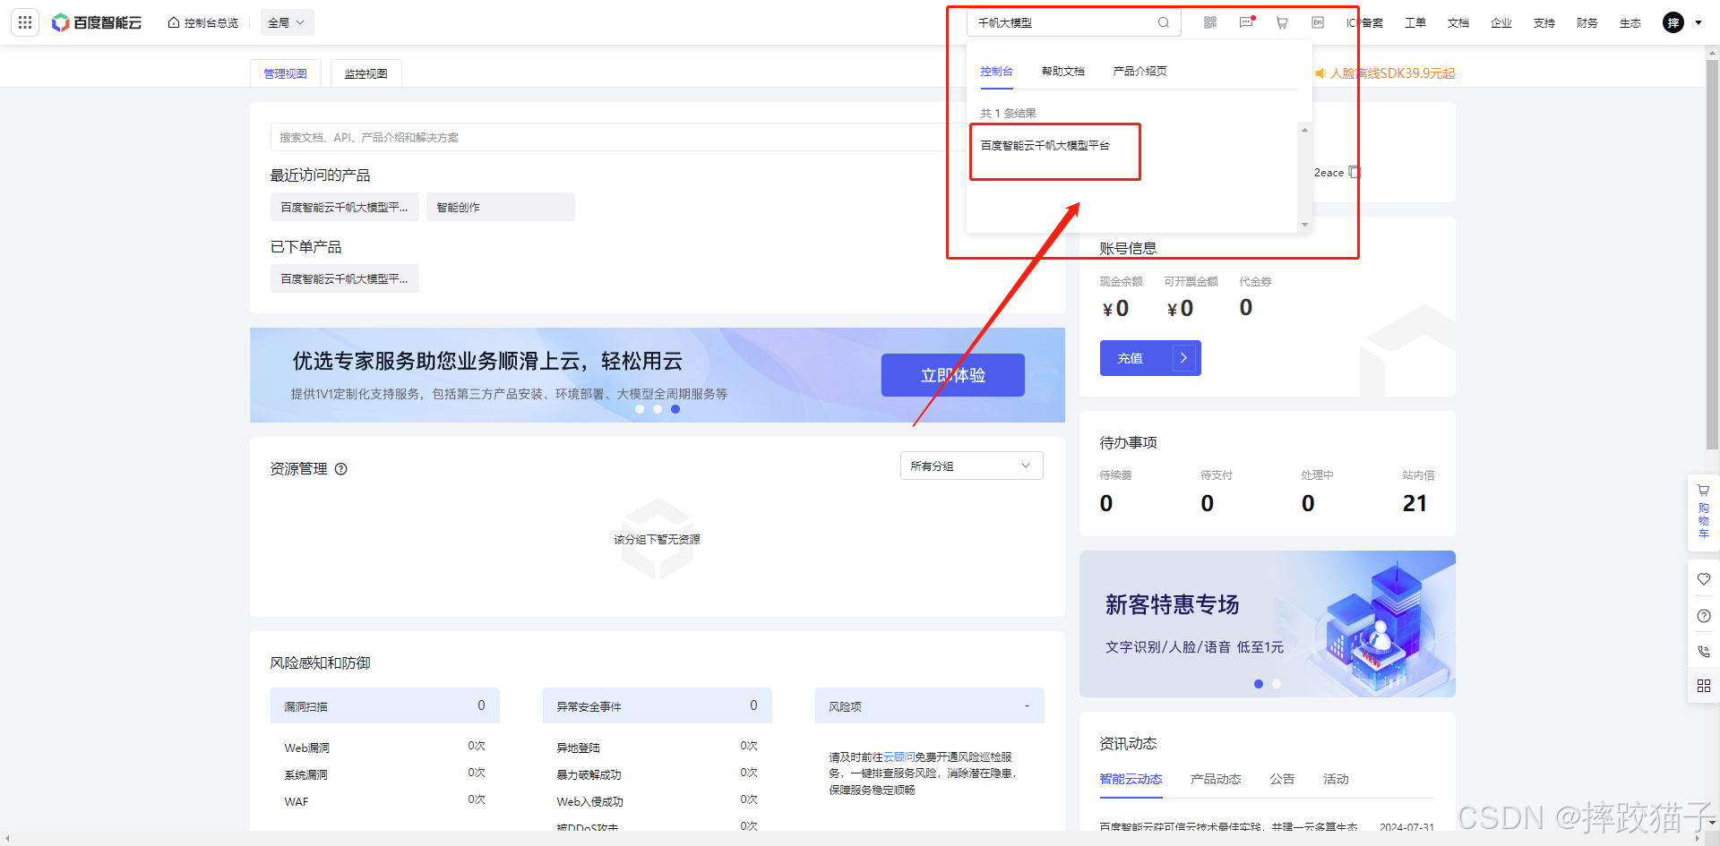Select the second promo banner dot
Viewport: 1720px width, 846px height.
(1277, 684)
